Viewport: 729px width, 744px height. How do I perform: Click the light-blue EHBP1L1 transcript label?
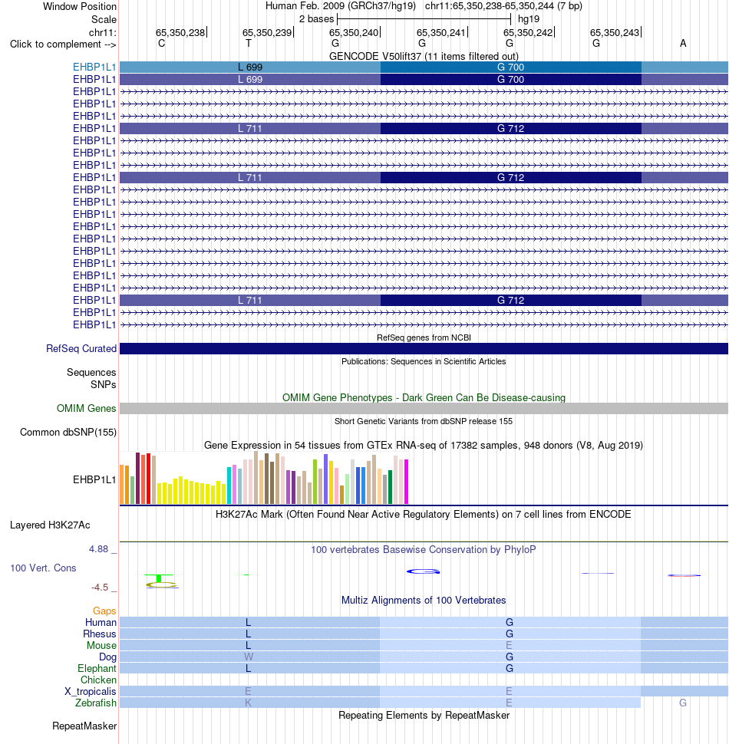(x=94, y=67)
